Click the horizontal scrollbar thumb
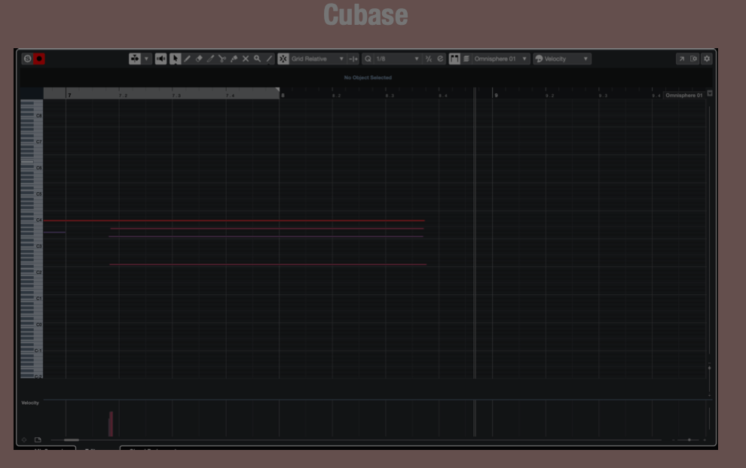 point(72,440)
